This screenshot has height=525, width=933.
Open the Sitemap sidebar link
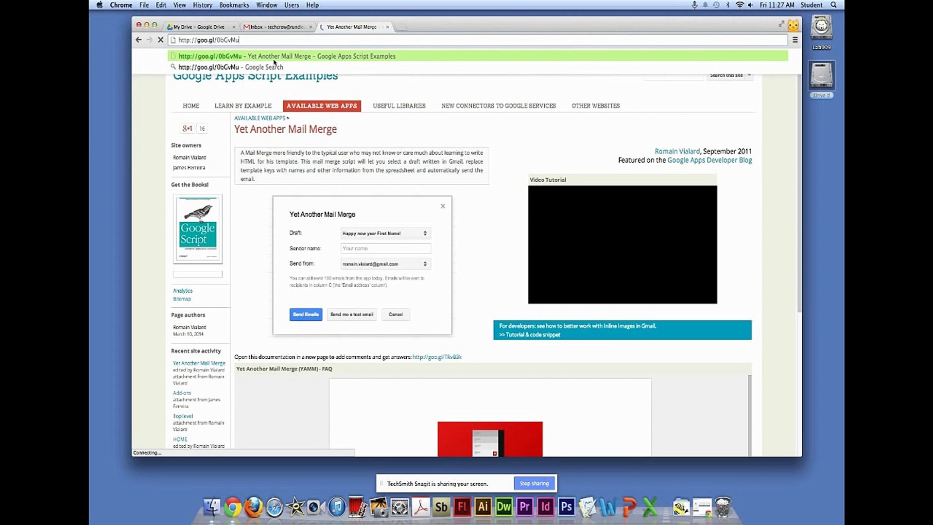click(182, 299)
